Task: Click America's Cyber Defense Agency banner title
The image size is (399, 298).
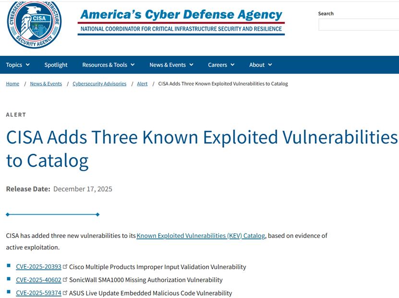Action: pyautogui.click(x=181, y=15)
